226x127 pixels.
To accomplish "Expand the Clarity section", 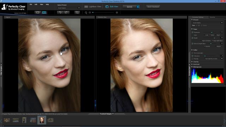I will click(192, 62).
